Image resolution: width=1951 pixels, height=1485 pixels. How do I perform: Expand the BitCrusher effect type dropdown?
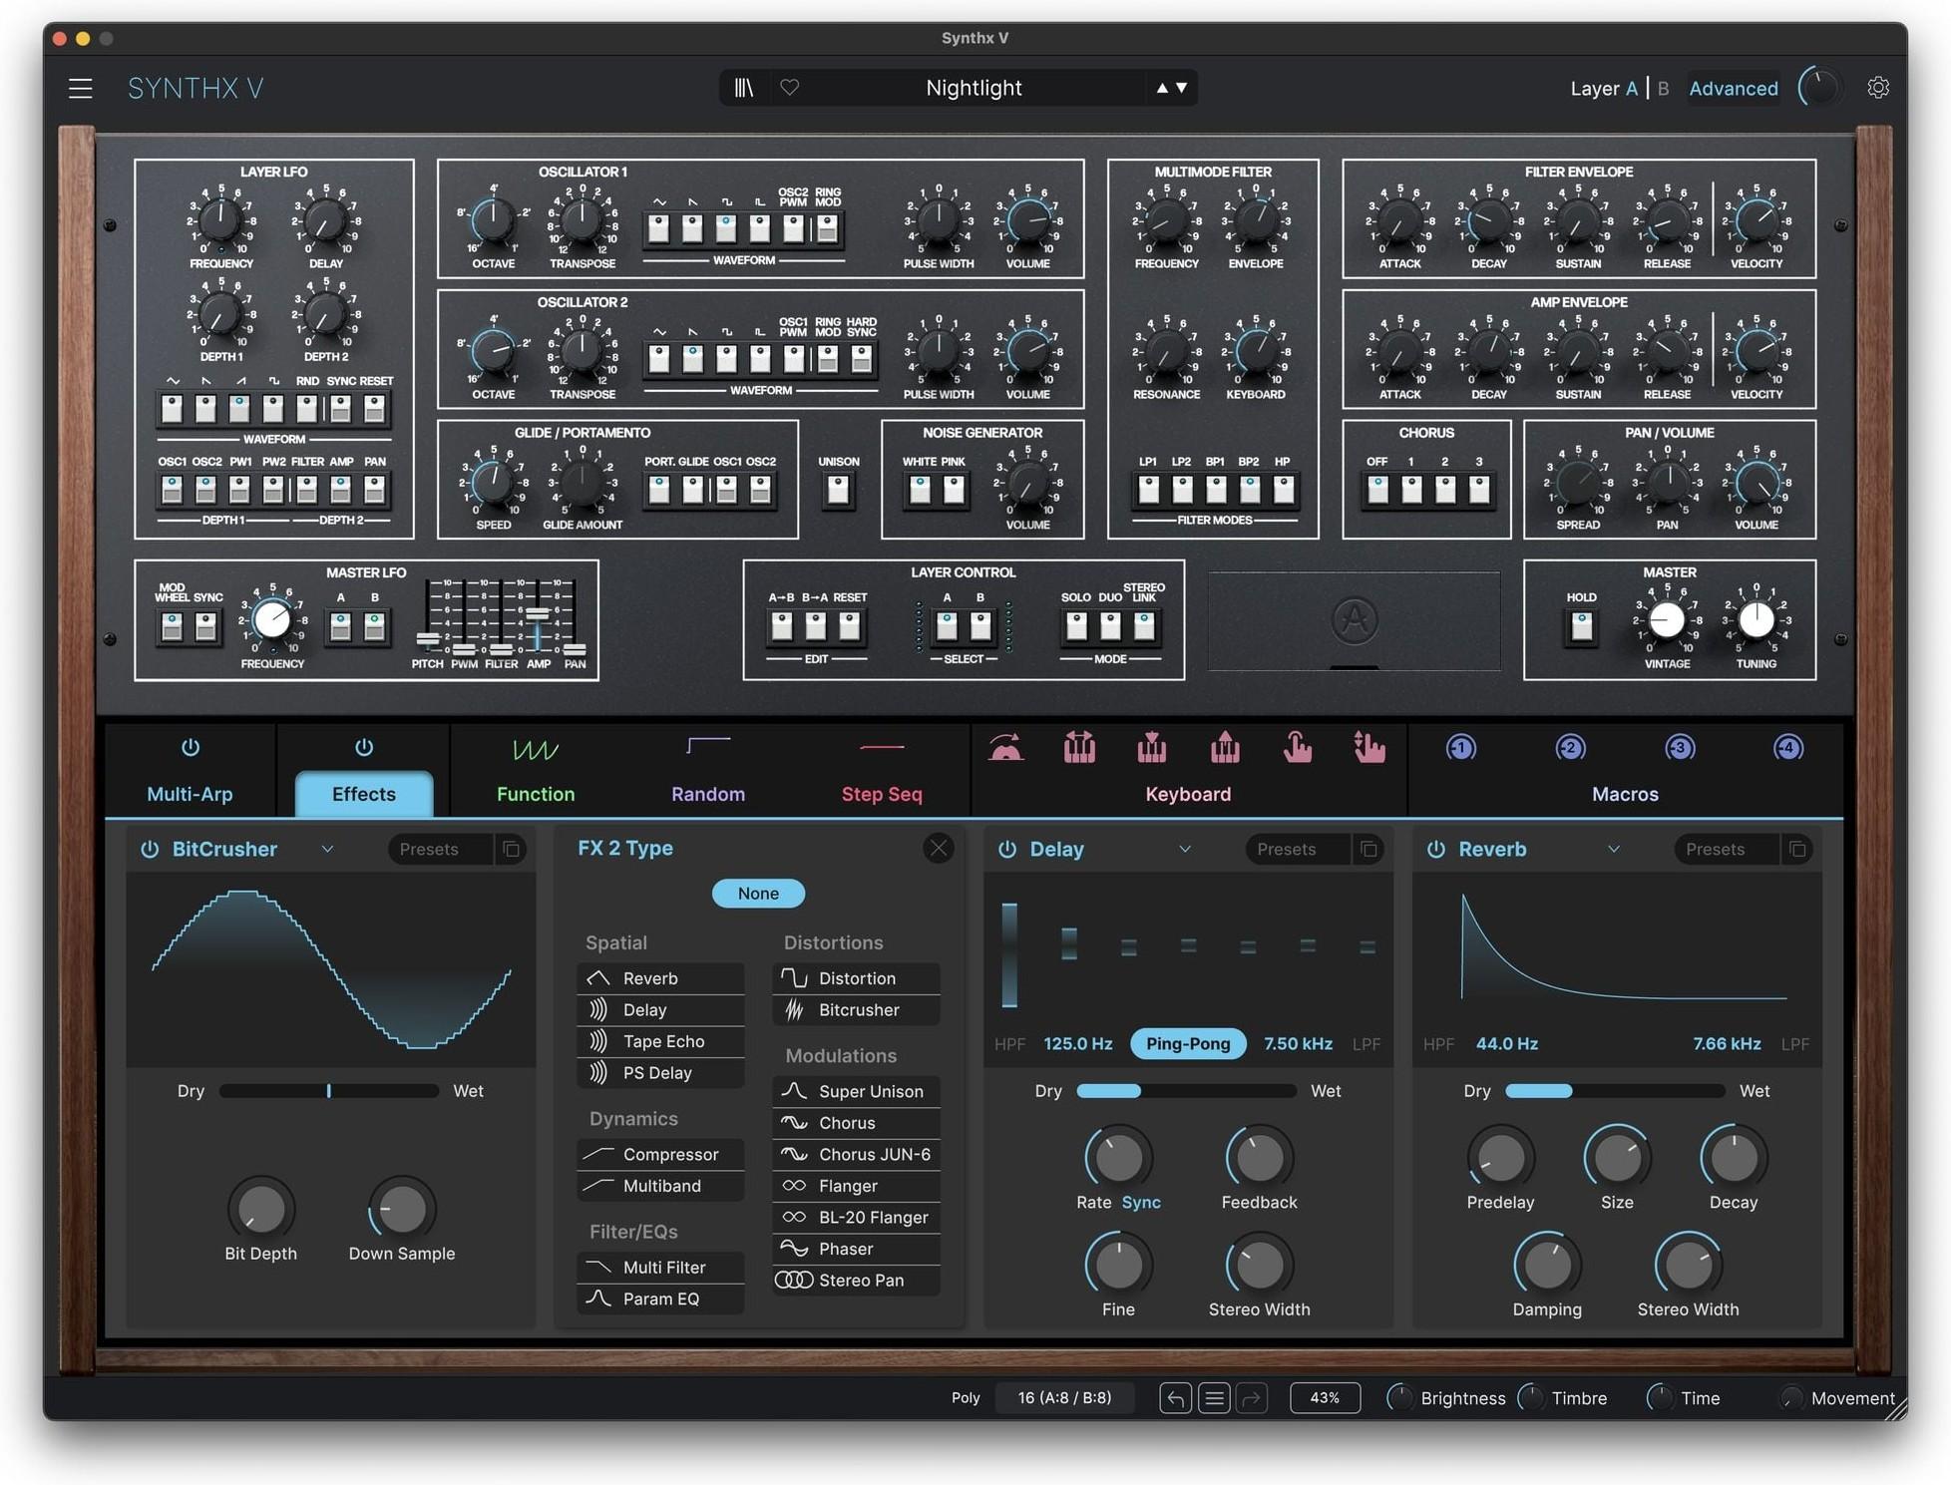point(327,849)
